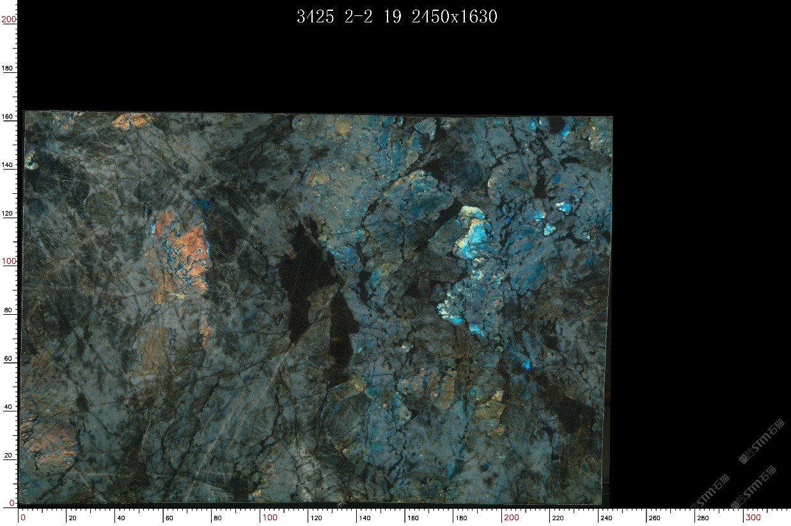The height and width of the screenshot is (526, 791).
Task: Click the lower STM watermark logo
Action: pos(760,486)
